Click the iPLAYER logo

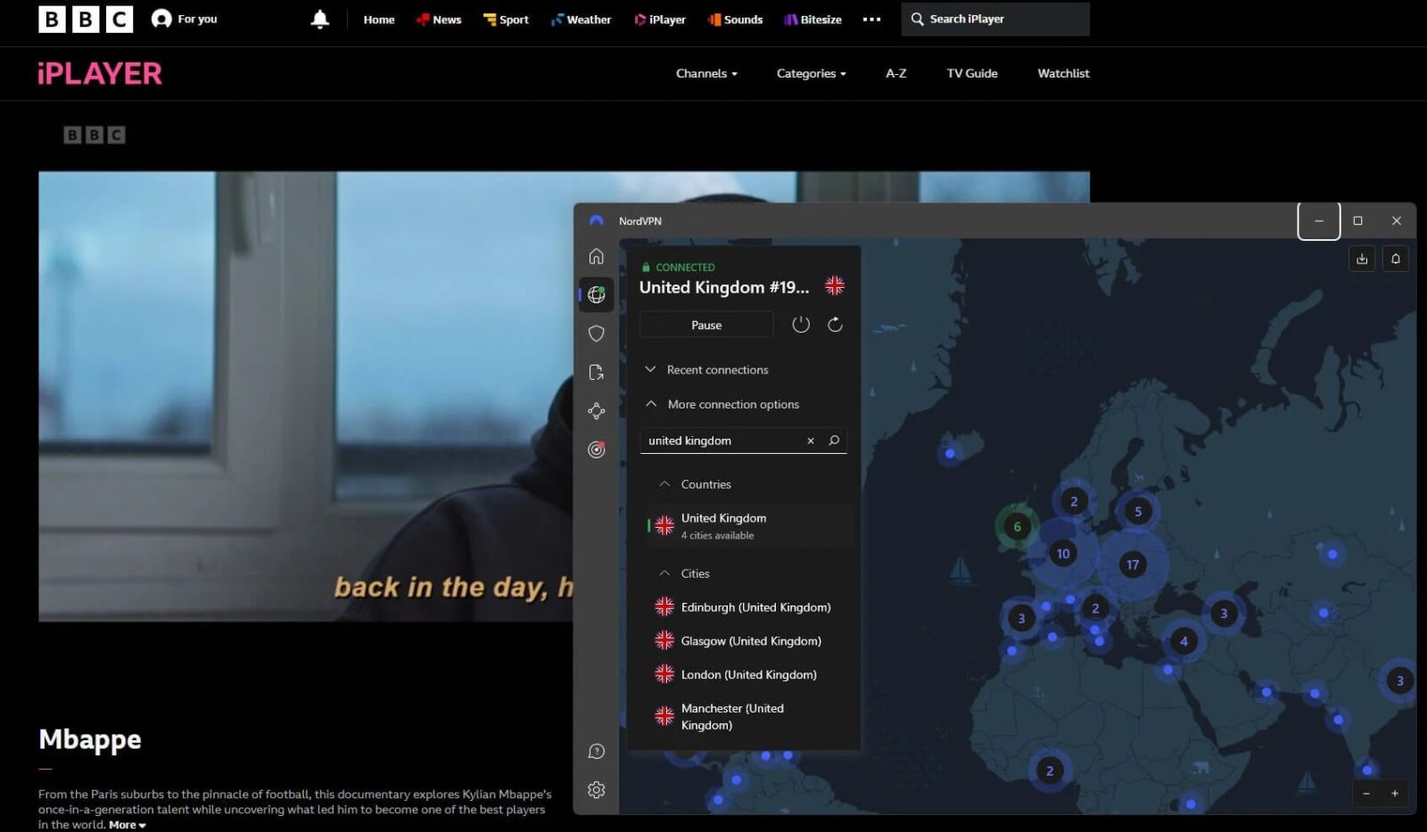click(x=100, y=73)
